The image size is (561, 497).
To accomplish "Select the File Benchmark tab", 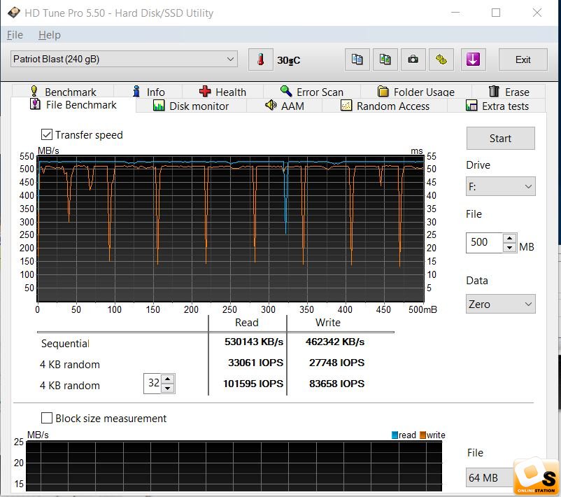I will [73, 105].
